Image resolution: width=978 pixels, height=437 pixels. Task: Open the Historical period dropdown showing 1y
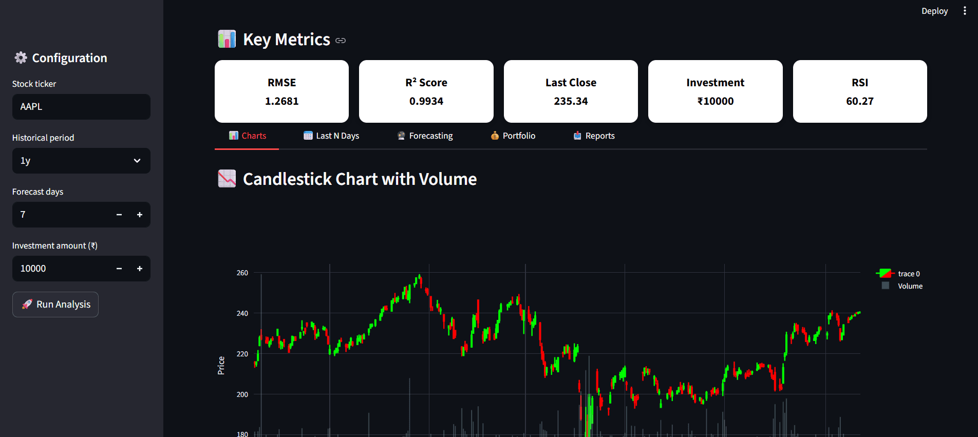pos(81,160)
